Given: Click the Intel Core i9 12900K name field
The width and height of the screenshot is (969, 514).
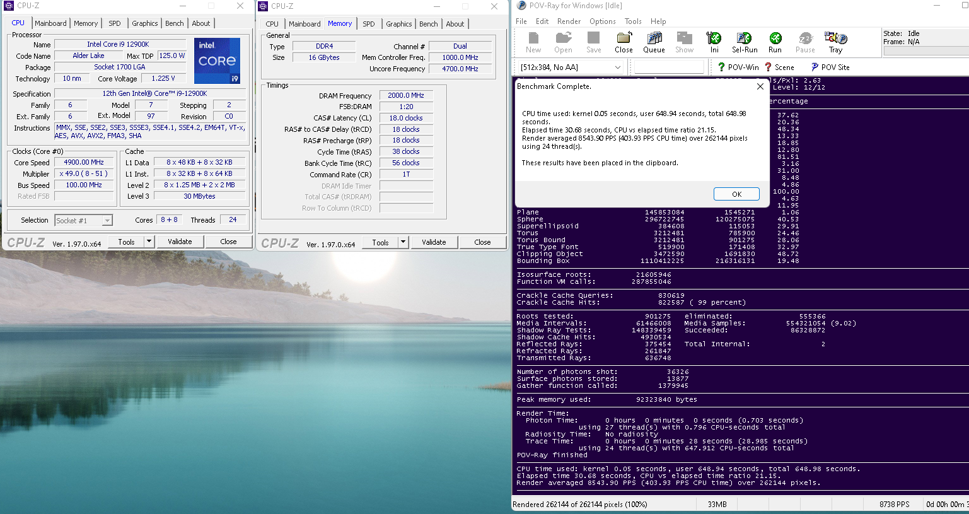Looking at the screenshot, I should pos(120,44).
